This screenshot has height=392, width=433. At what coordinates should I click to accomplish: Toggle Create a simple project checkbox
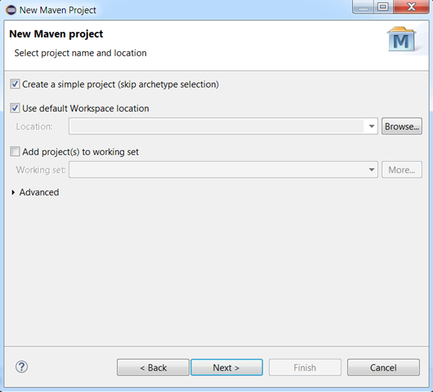[16, 84]
